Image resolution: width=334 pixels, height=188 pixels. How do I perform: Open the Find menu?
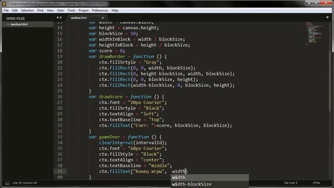click(40, 10)
